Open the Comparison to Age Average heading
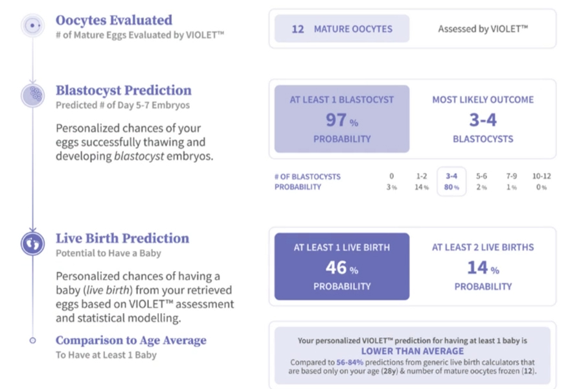The image size is (583, 389). point(131,340)
